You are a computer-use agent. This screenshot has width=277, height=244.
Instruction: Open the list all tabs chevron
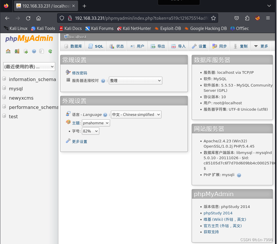tap(269, 6)
